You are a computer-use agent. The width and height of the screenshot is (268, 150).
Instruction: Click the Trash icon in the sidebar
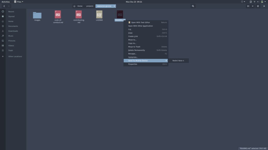tap(3, 51)
